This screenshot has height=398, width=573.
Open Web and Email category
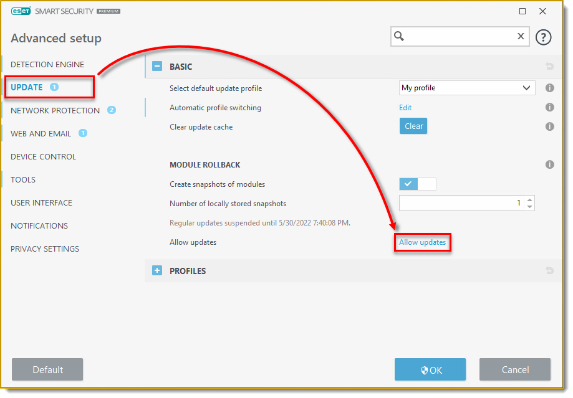[41, 134]
